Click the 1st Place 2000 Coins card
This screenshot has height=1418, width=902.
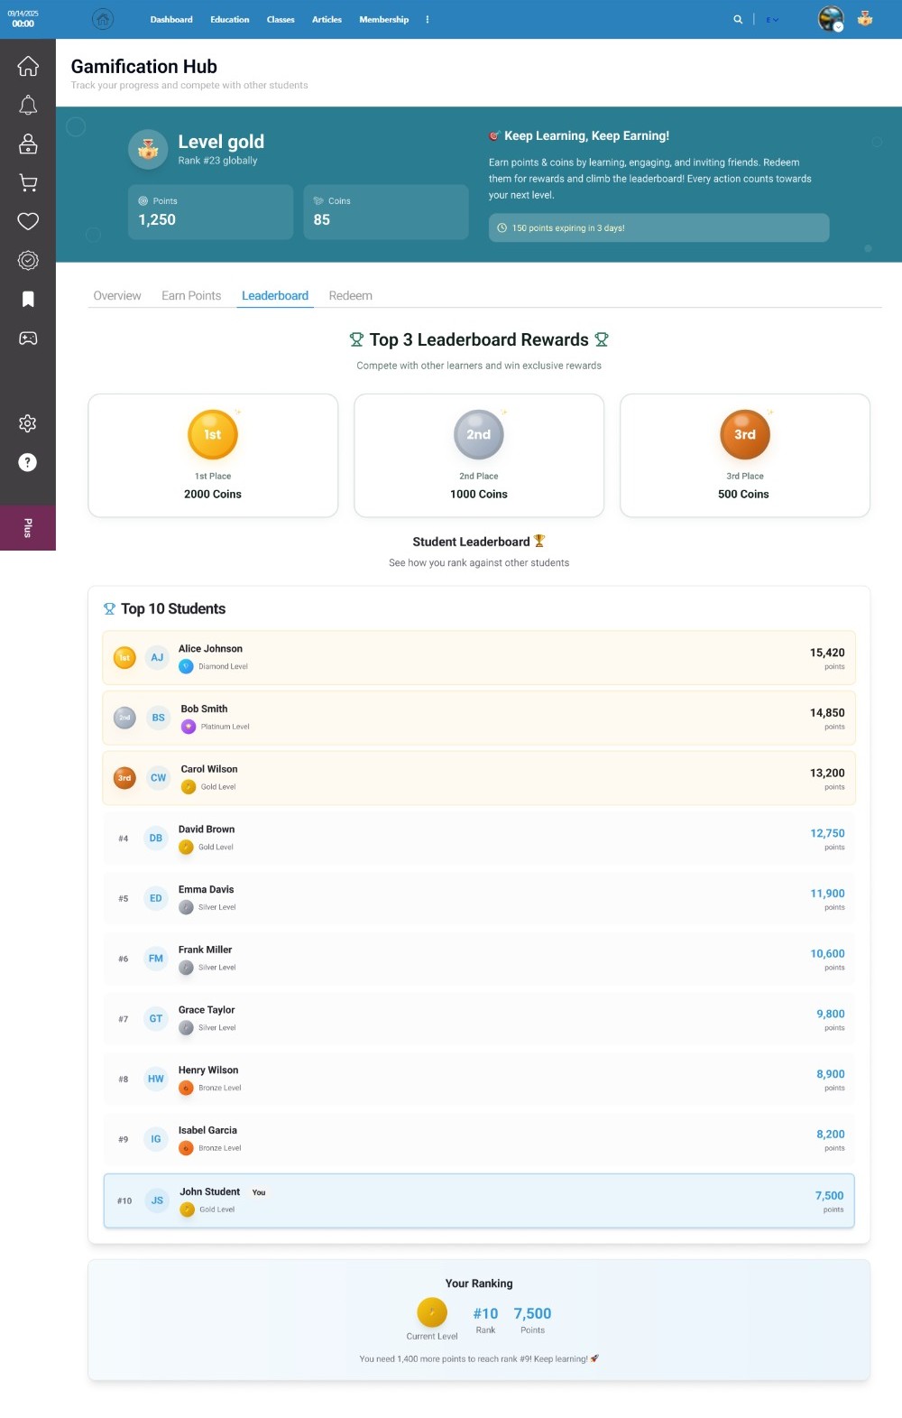tap(213, 456)
